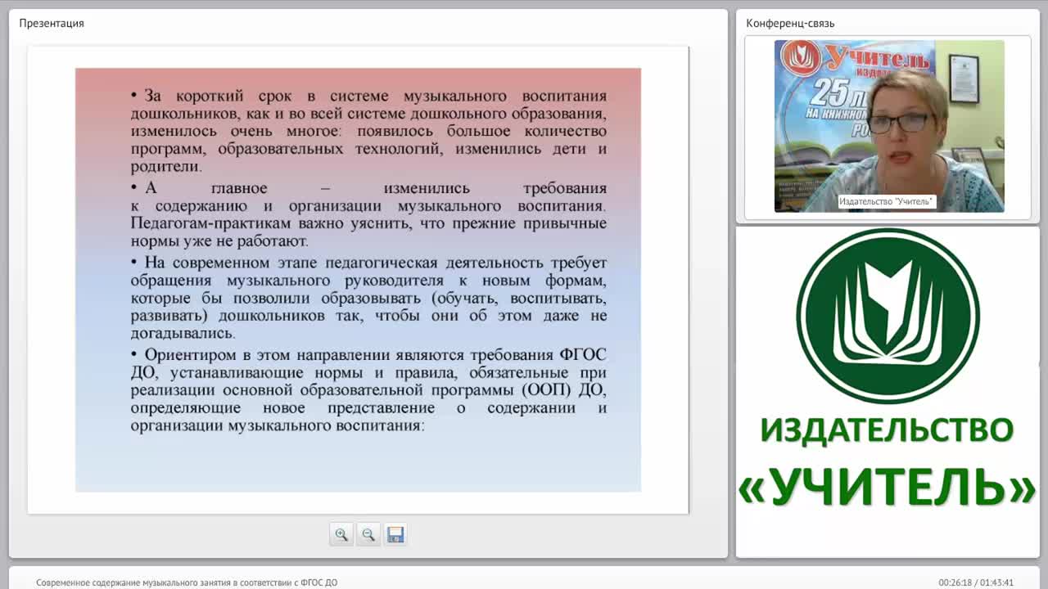1048x589 pixels.
Task: Select the Издательство "Учитель" name label on video
Action: click(887, 201)
